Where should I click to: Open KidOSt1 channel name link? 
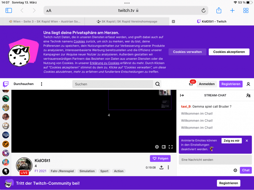tap(42, 160)
